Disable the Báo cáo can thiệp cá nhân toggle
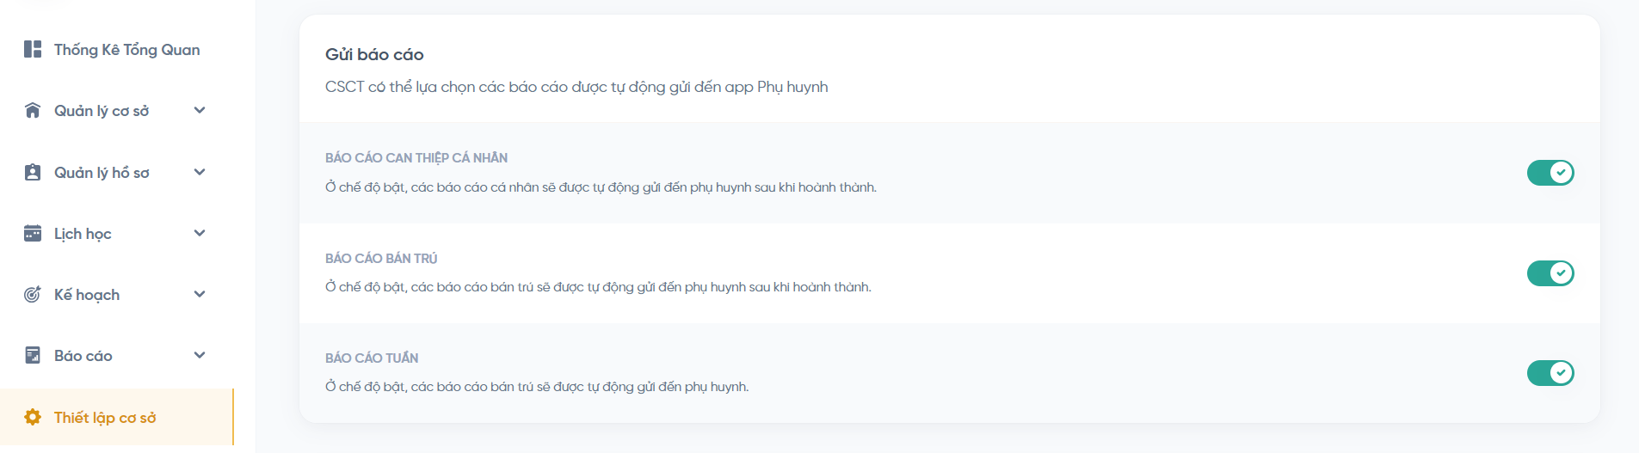1639x453 pixels. pos(1550,173)
